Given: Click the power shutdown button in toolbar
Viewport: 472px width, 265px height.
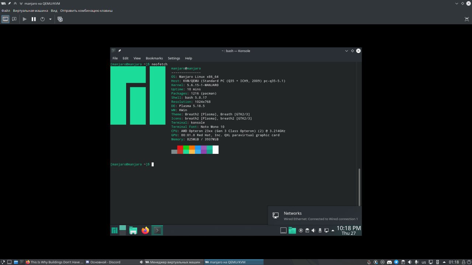Looking at the screenshot, I should (42, 19).
